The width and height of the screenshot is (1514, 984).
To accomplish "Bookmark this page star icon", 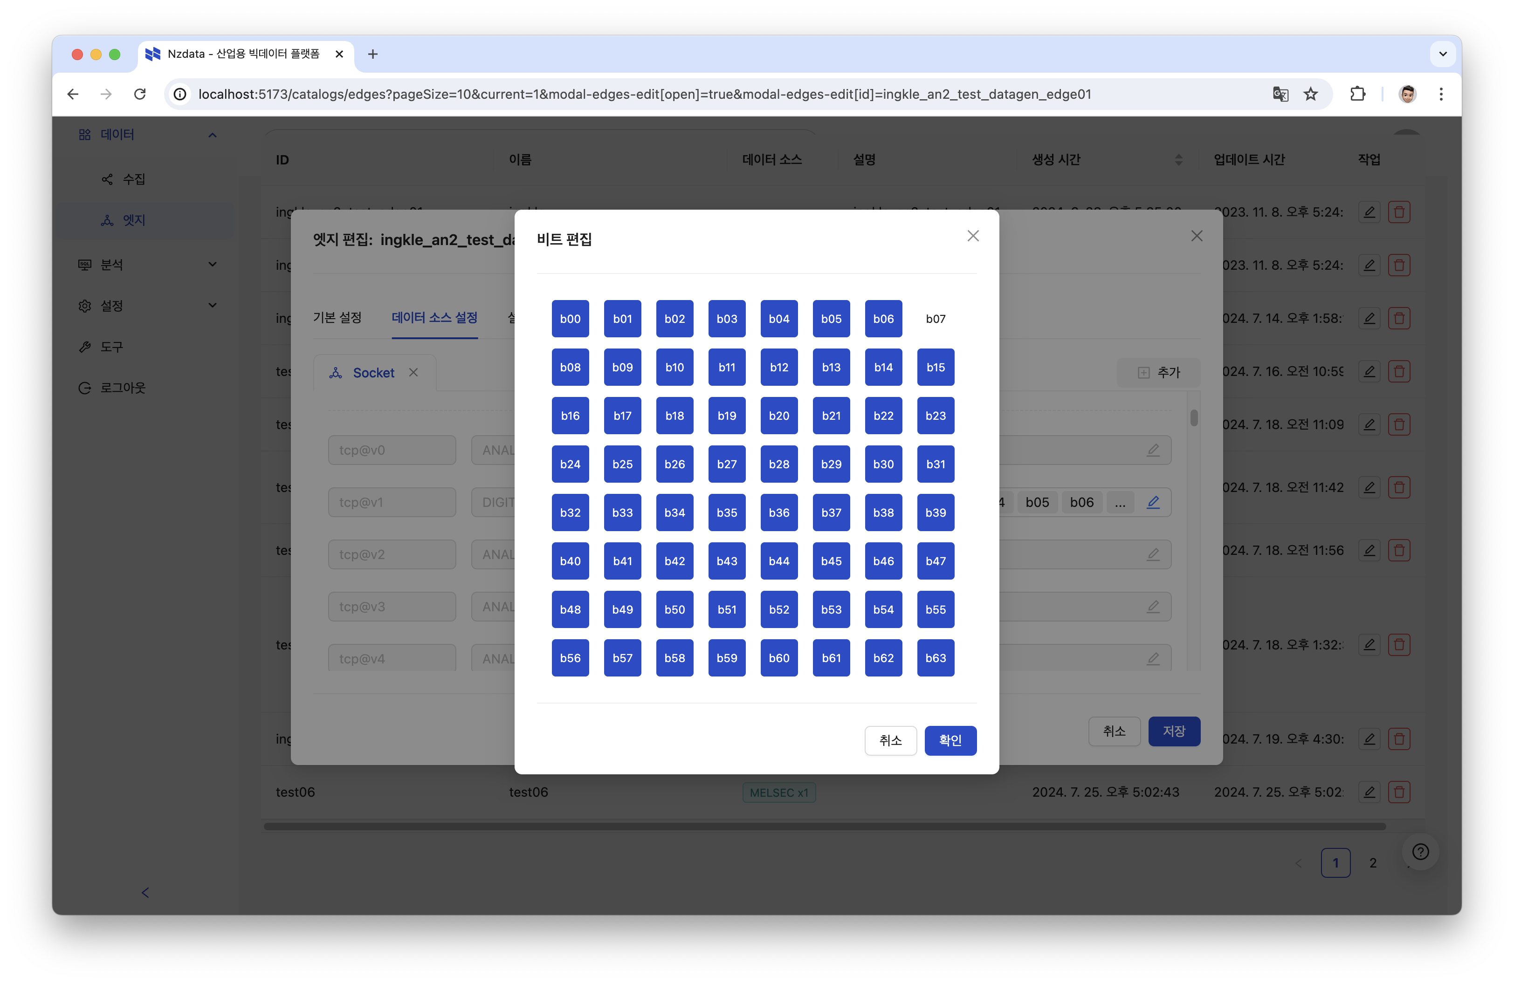I will point(1311,94).
